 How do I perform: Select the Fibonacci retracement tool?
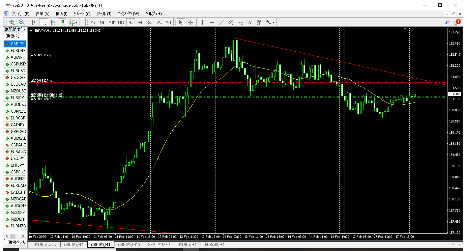coord(240,22)
